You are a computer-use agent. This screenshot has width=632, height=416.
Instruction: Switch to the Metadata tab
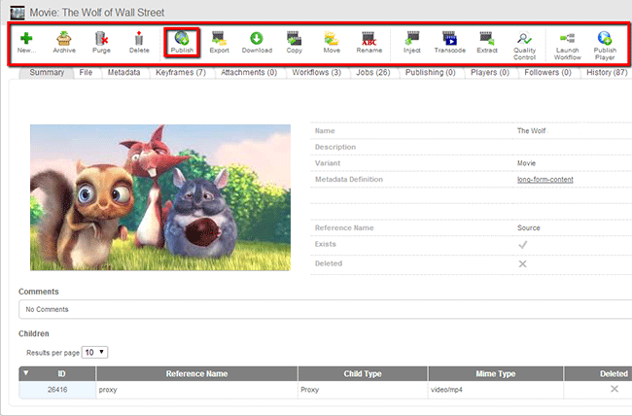pos(123,72)
